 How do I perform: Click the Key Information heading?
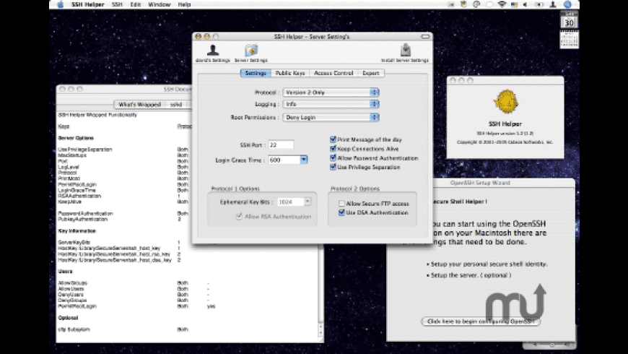[x=77, y=231]
